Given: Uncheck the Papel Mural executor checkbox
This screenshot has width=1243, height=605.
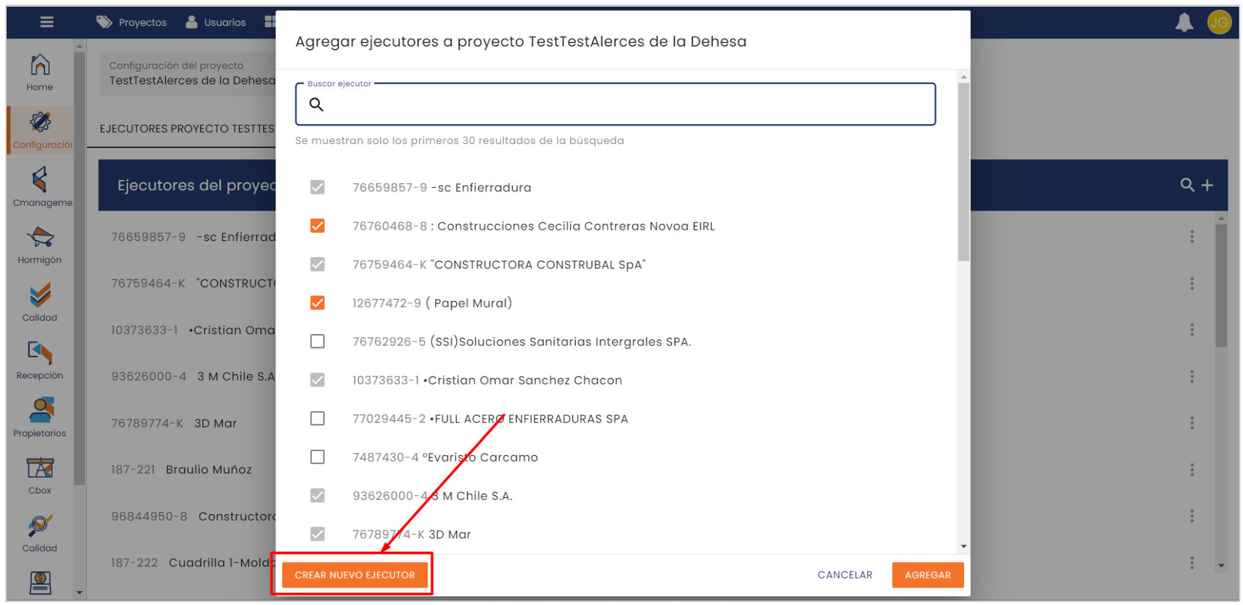Looking at the screenshot, I should point(317,303).
